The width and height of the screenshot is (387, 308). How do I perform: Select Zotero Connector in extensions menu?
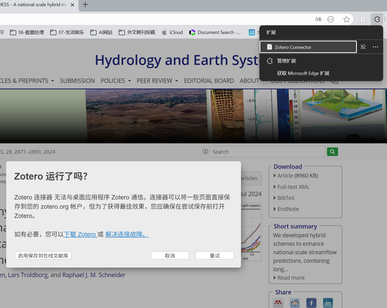308,47
